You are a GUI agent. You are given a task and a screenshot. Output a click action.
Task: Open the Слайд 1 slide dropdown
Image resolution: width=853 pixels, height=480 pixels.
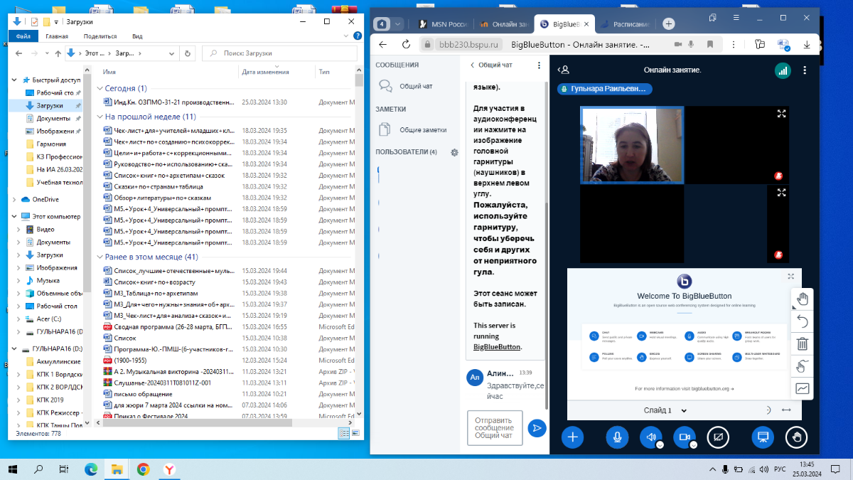pyautogui.click(x=665, y=410)
